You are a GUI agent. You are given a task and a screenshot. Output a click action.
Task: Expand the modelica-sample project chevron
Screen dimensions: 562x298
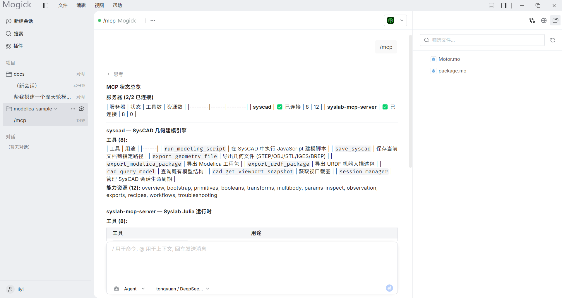(56, 109)
